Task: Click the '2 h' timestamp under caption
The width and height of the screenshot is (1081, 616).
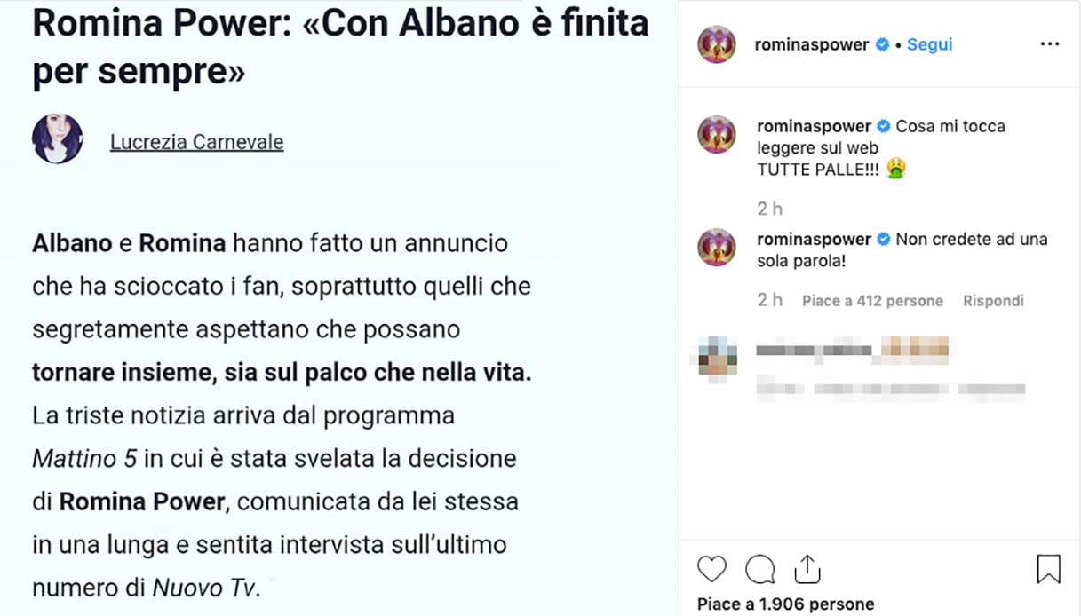Action: pos(769,209)
